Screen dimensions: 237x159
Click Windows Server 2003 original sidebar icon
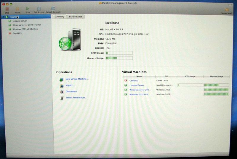10,25
